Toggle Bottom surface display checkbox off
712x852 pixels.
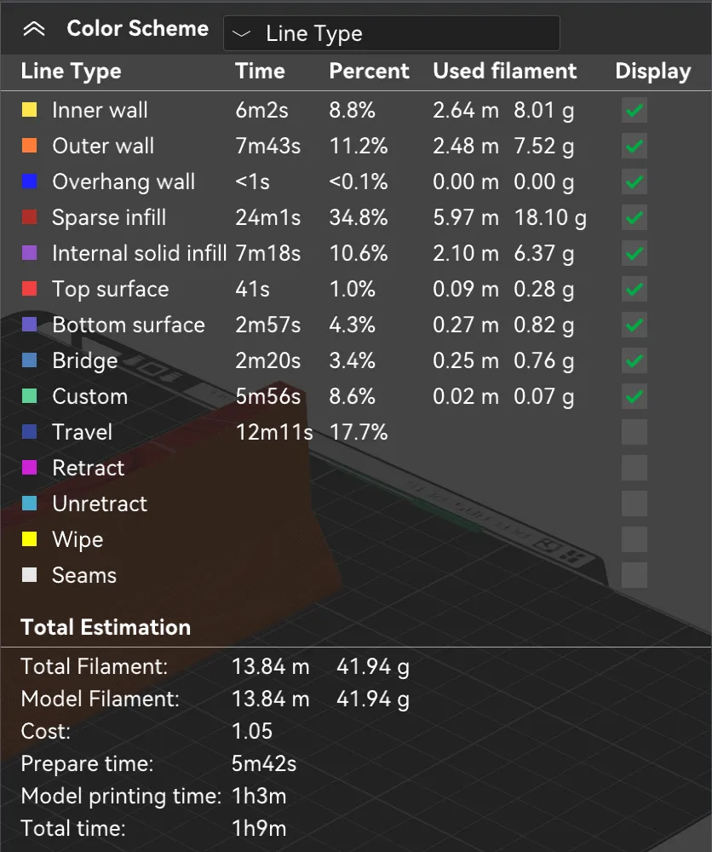coord(634,325)
